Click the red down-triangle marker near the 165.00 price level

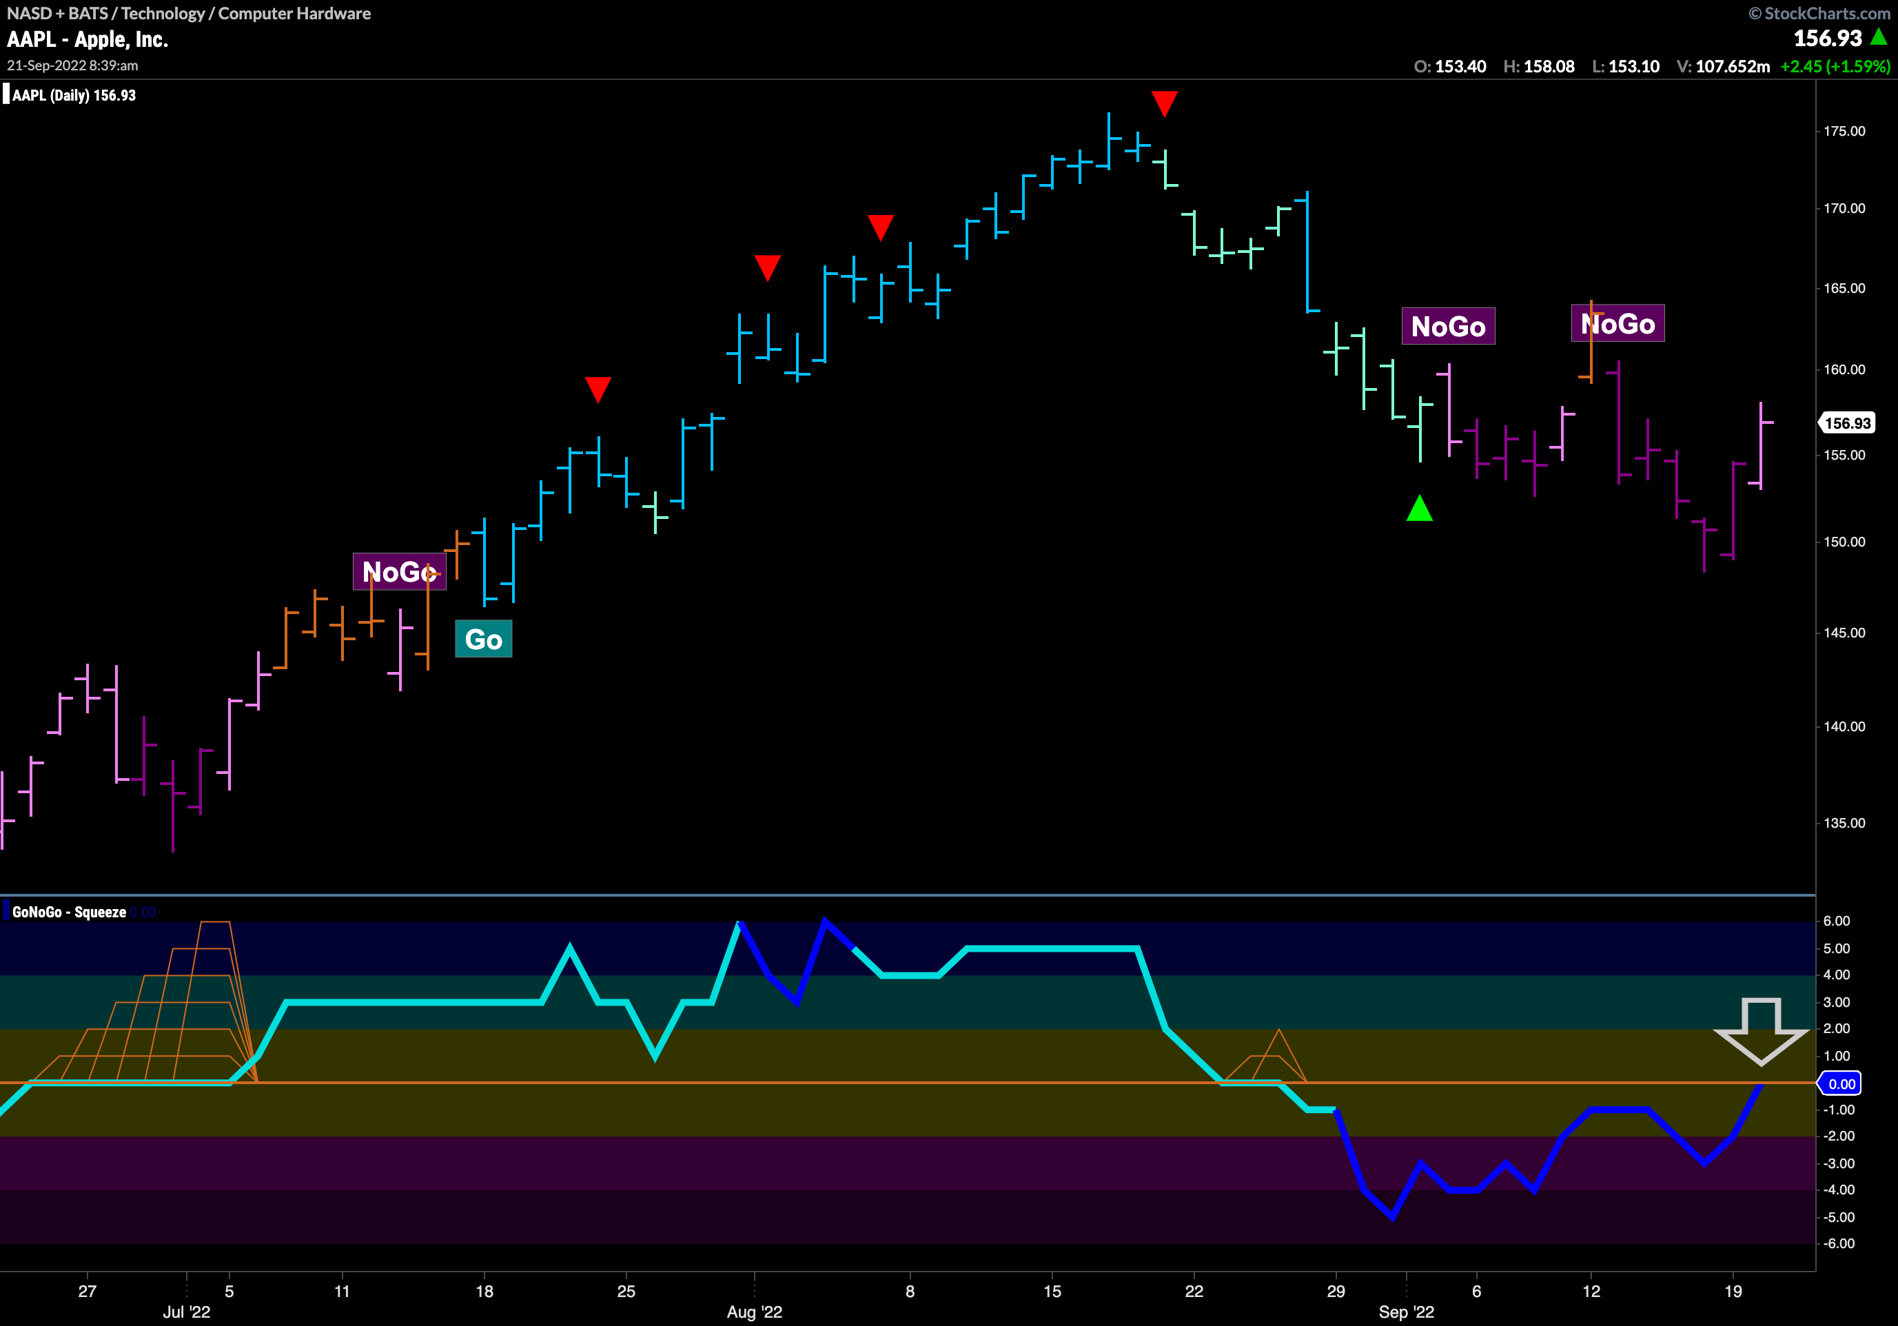pyautogui.click(x=767, y=267)
